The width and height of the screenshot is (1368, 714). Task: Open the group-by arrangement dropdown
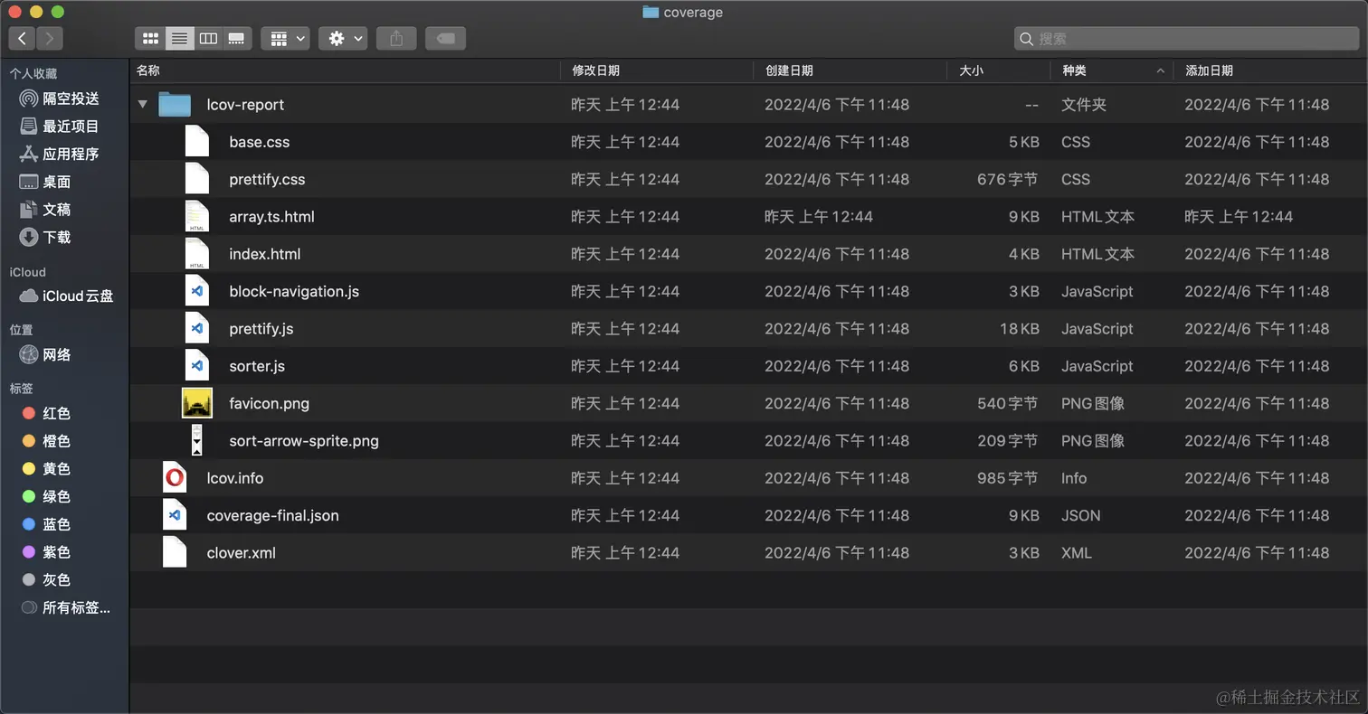(x=285, y=38)
